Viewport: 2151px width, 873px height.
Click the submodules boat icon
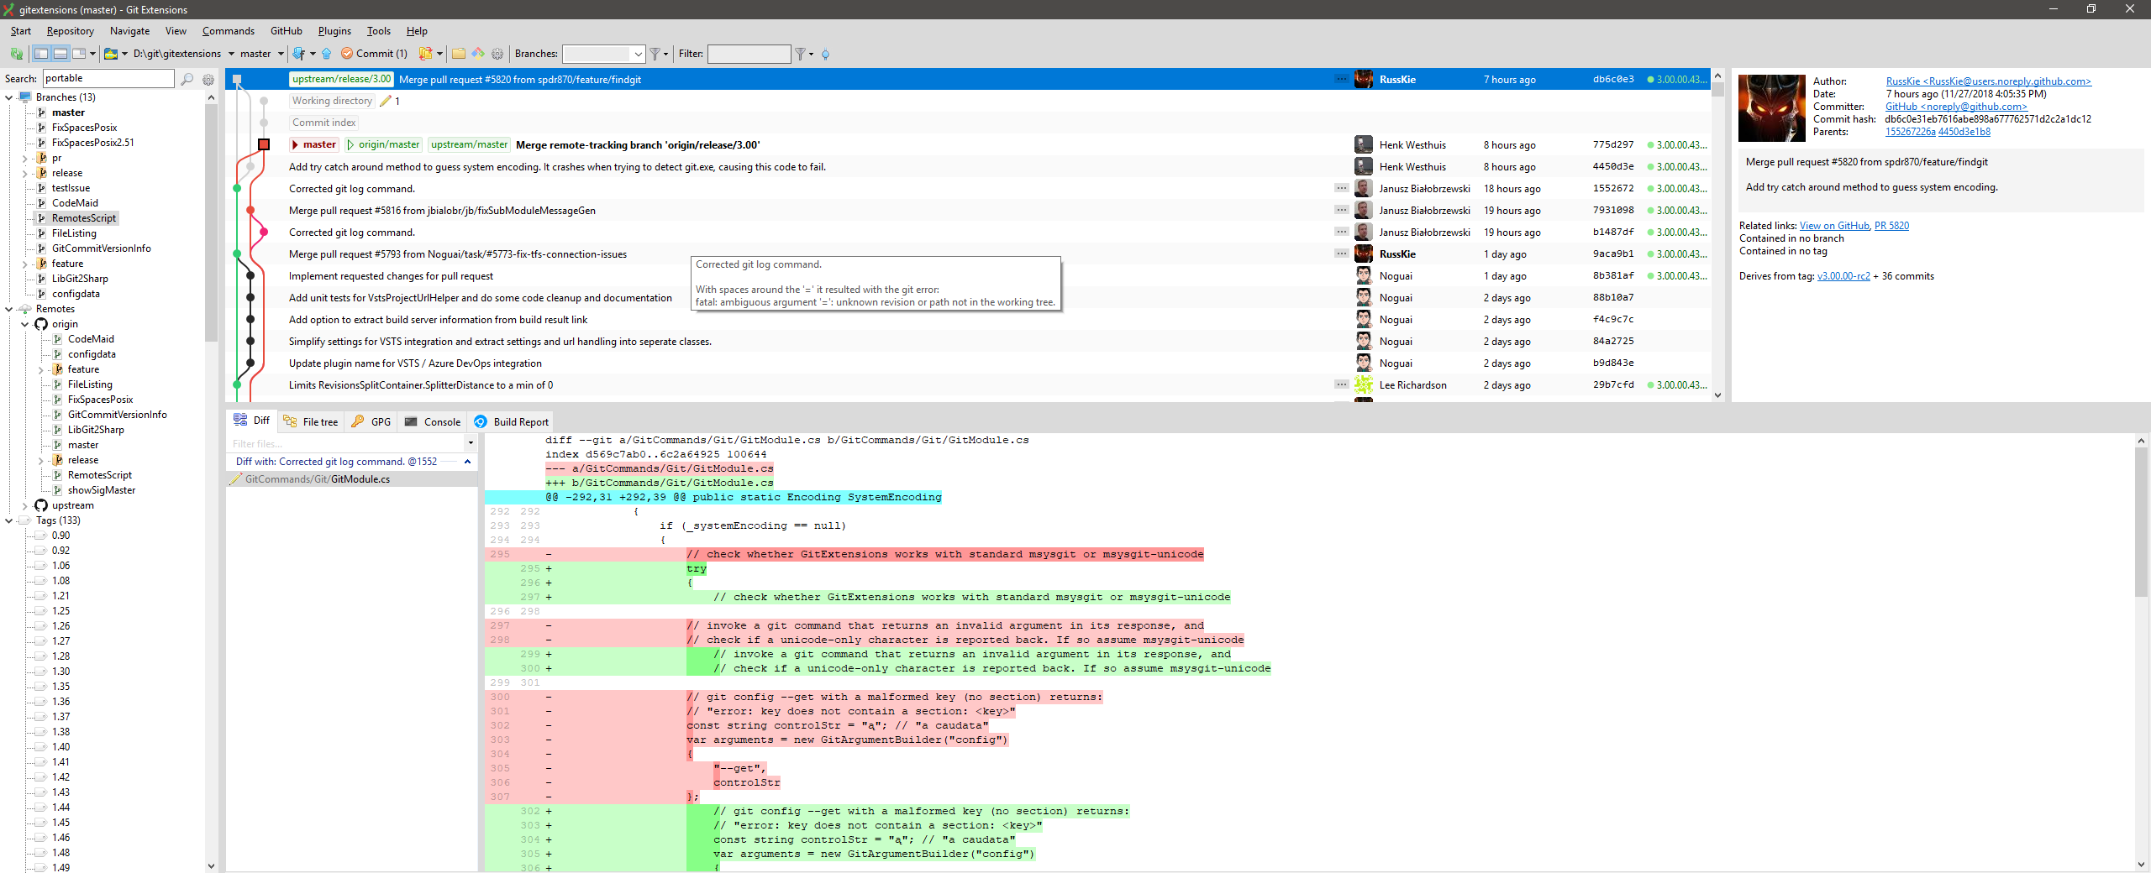pyautogui.click(x=111, y=54)
